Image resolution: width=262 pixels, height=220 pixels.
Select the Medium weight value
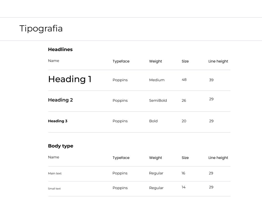coord(157,80)
